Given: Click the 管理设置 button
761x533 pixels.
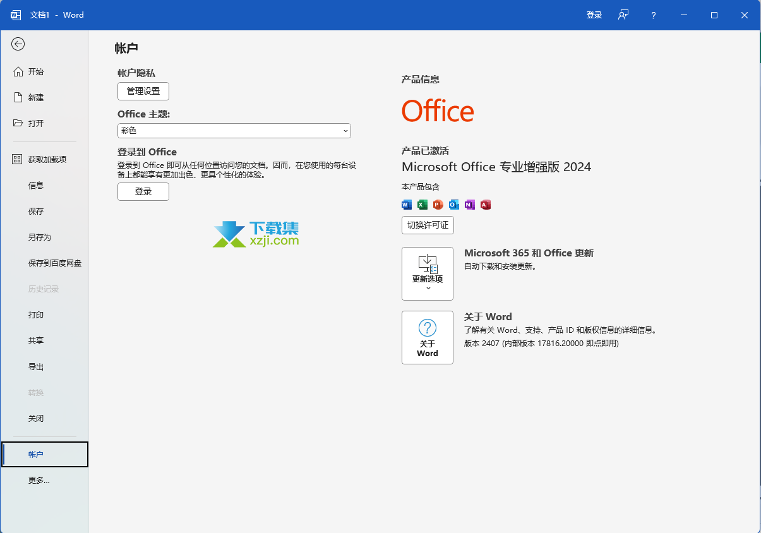Looking at the screenshot, I should (x=143, y=91).
